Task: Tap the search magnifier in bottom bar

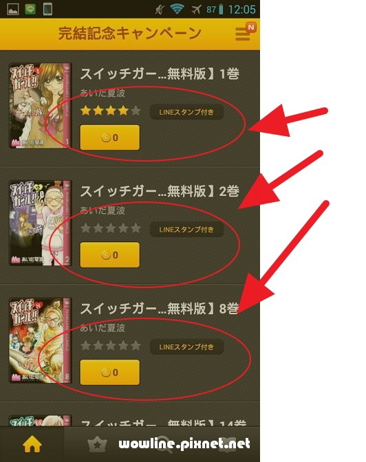Action: pos(164,444)
